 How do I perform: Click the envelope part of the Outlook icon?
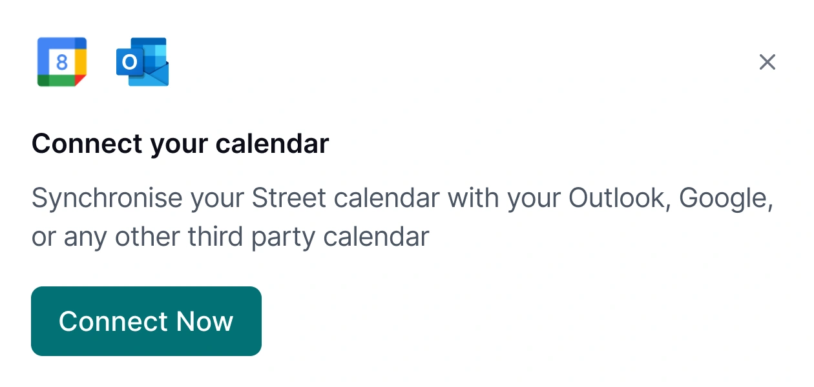coord(154,75)
